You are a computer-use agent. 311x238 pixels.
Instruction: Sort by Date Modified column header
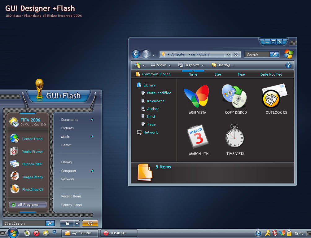(x=271, y=74)
